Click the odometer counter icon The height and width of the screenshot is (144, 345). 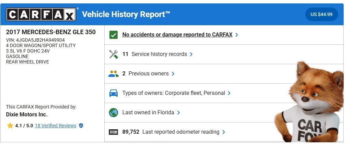(113, 132)
